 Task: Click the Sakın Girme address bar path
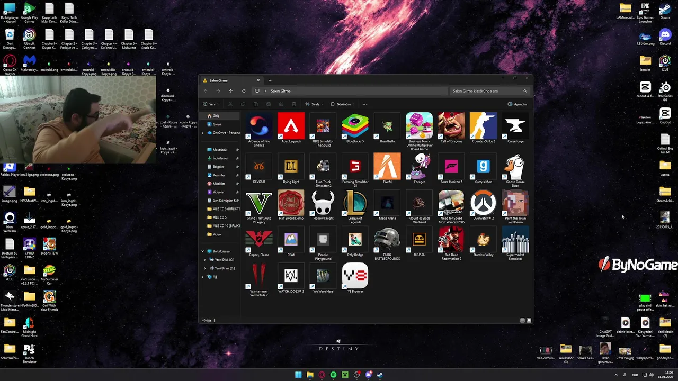(281, 91)
